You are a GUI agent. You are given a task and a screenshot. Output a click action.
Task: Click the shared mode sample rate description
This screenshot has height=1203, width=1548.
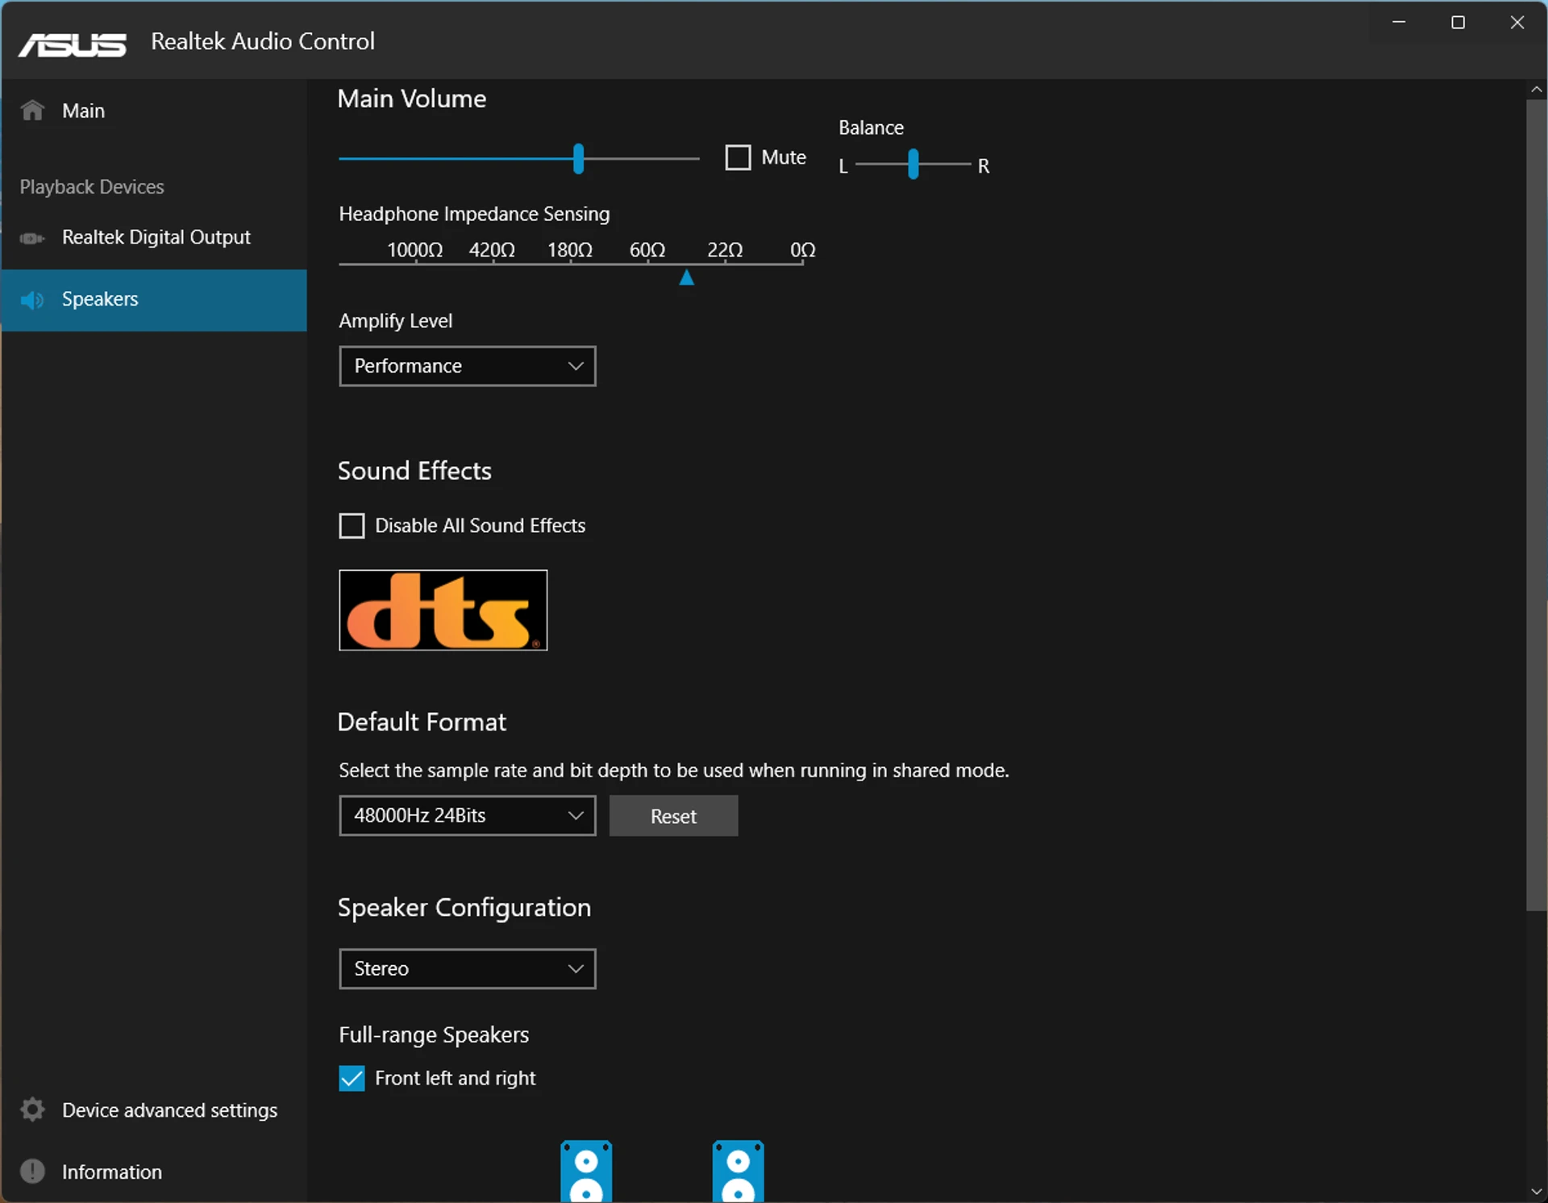pos(674,771)
